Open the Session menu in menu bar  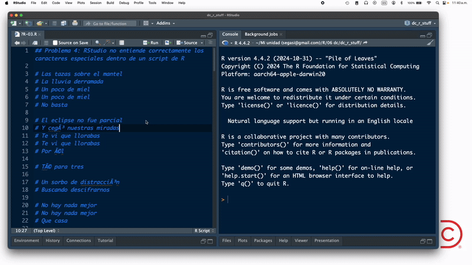point(96,3)
